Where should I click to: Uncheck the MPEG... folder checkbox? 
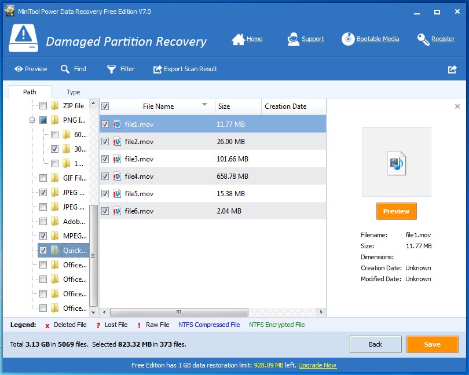(x=43, y=236)
